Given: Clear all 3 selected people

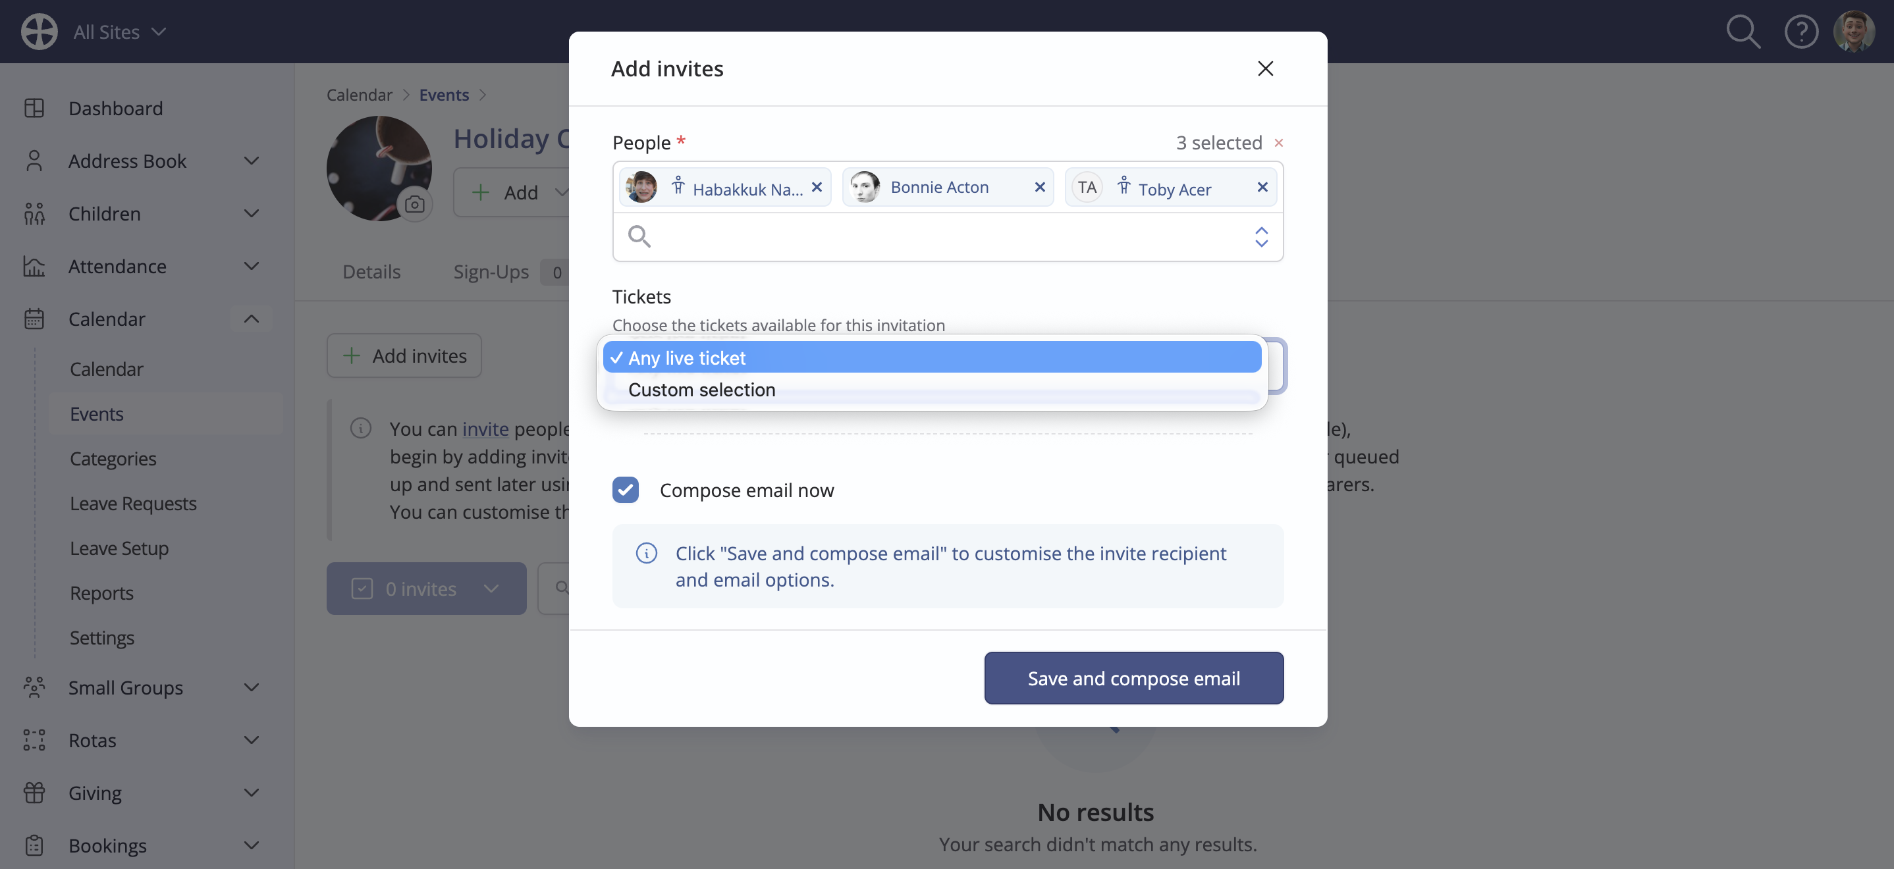Looking at the screenshot, I should click(x=1279, y=143).
